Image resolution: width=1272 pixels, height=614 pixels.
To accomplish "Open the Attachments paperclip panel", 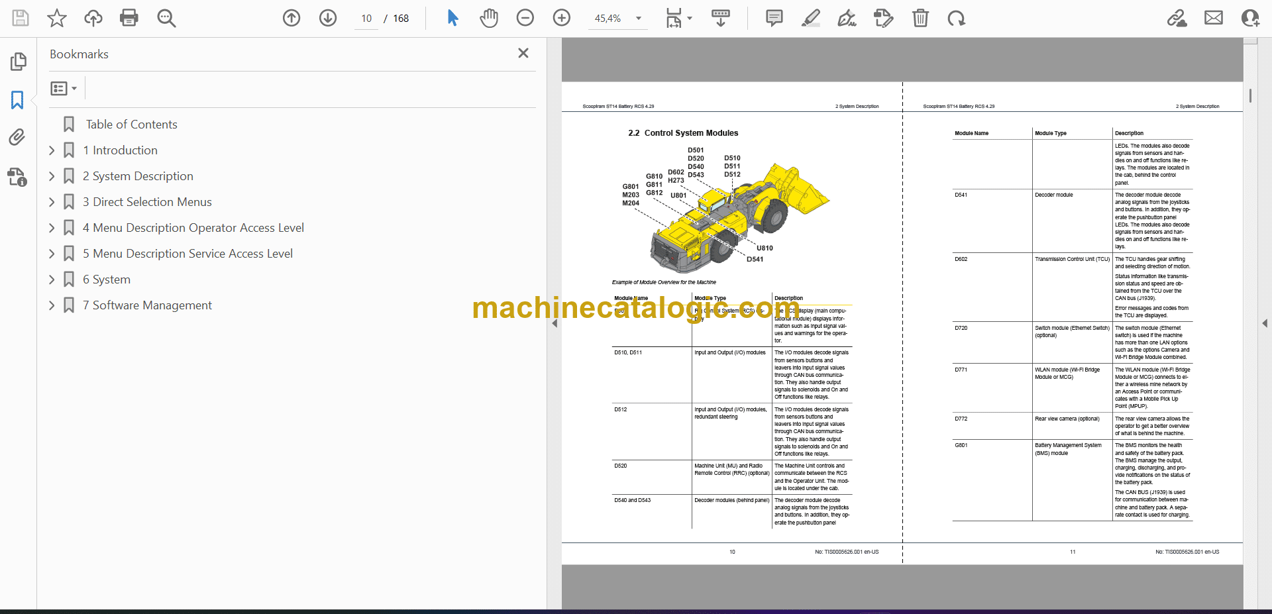I will [17, 137].
